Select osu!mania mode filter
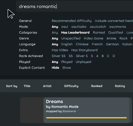The image size is (133, 126). coord(118,27)
